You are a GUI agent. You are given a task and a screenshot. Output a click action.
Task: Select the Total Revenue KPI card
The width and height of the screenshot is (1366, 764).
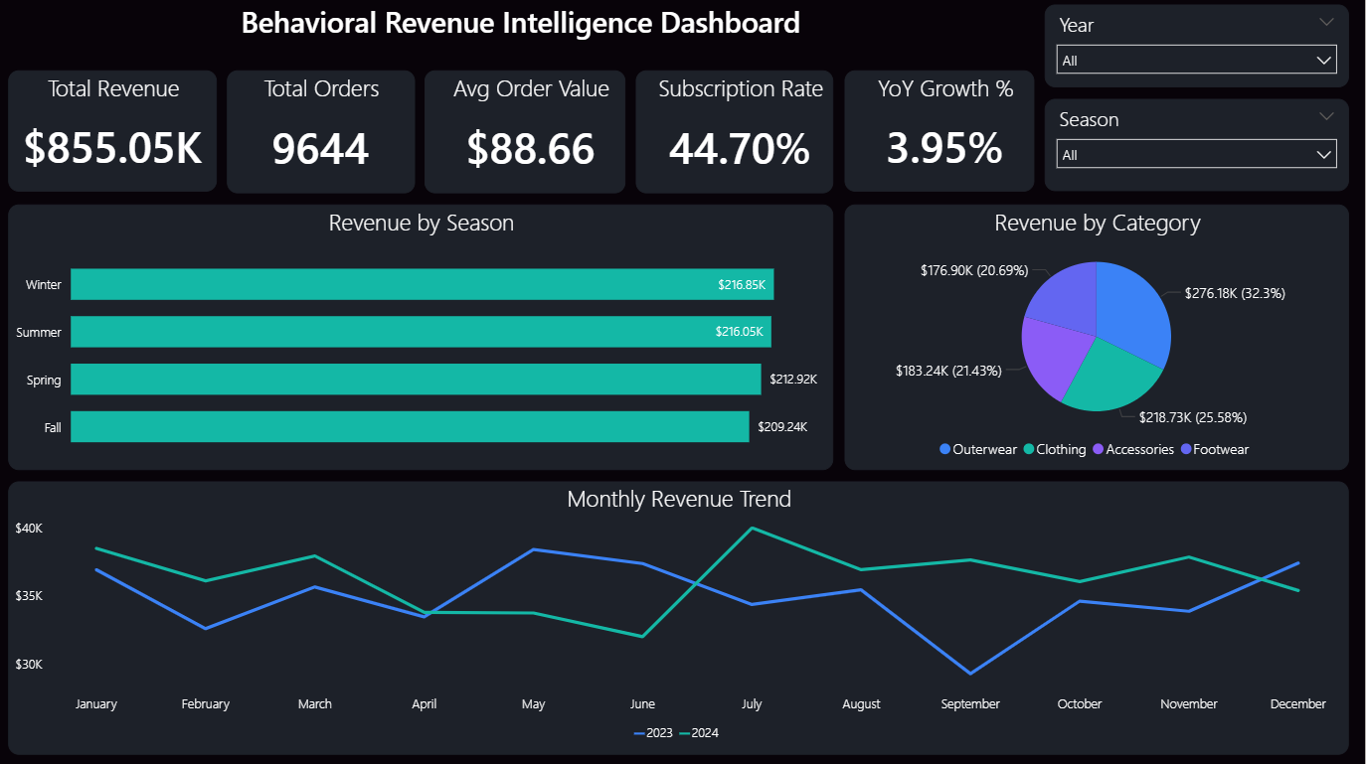(x=111, y=131)
